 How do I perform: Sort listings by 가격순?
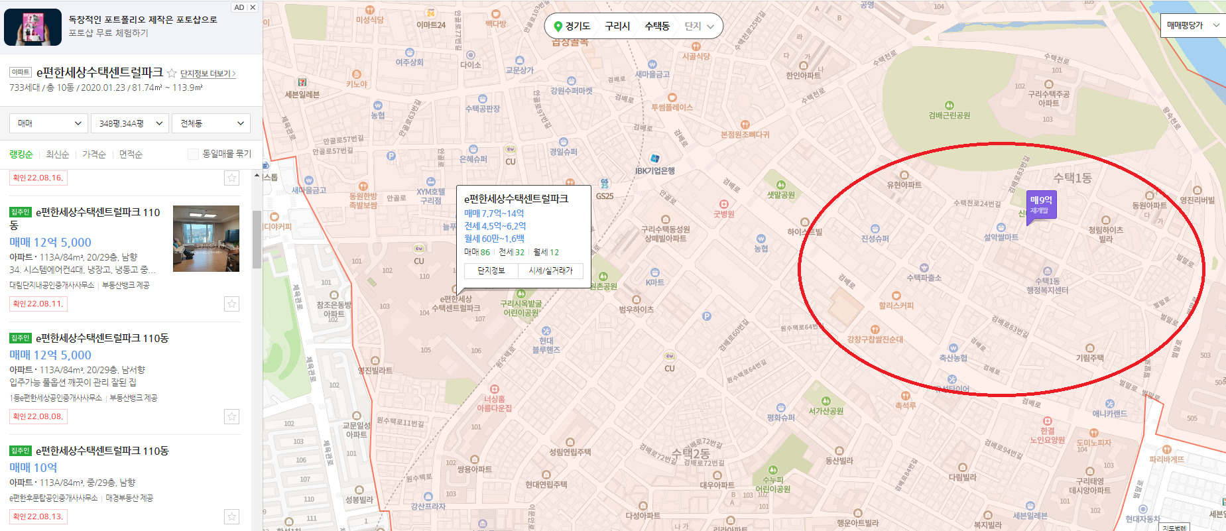click(94, 154)
